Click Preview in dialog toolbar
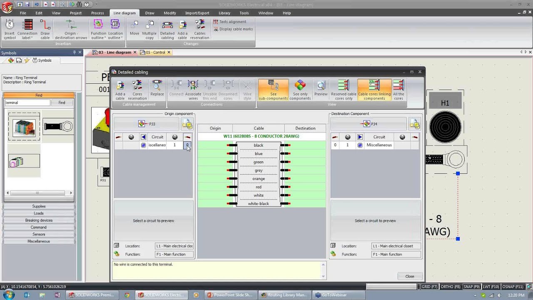 tap(321, 90)
